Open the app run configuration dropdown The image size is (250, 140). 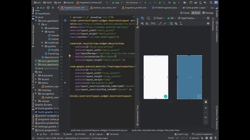117,3
